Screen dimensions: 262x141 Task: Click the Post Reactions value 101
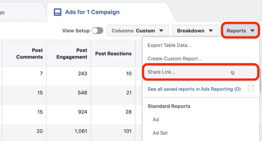[128, 131]
